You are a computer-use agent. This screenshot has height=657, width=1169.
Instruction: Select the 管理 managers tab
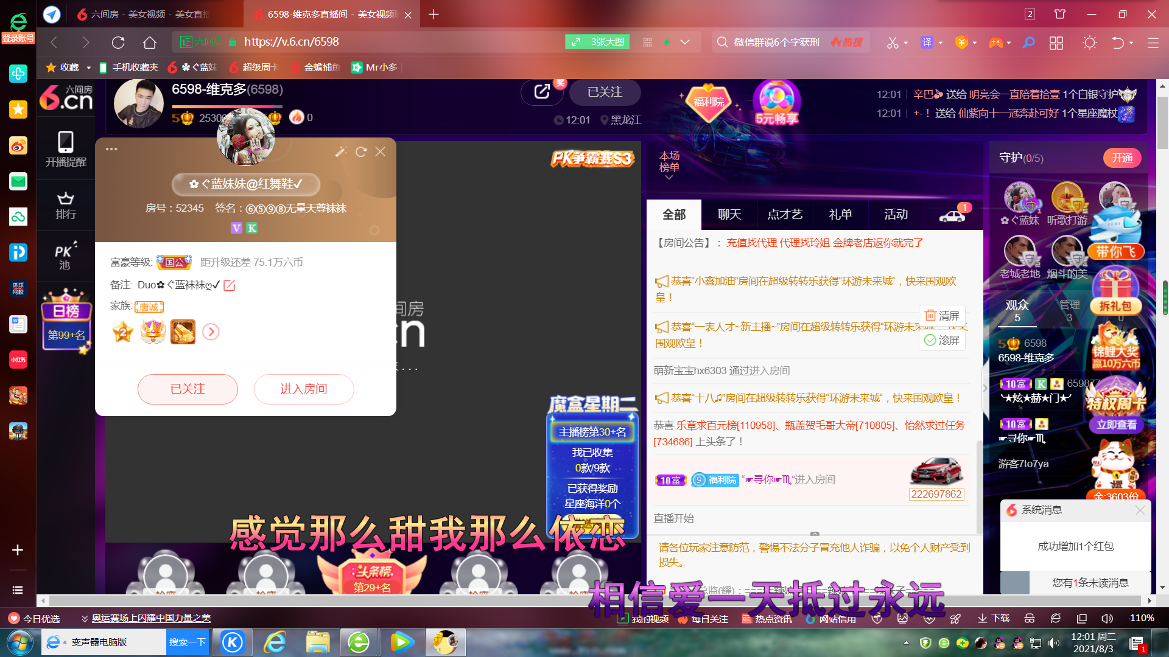tap(1069, 311)
